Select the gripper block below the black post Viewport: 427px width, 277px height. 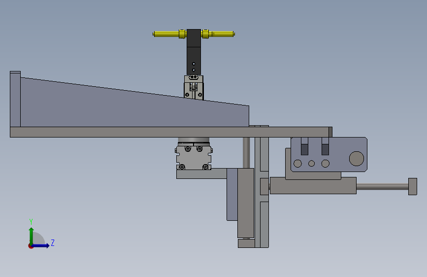click(x=194, y=88)
